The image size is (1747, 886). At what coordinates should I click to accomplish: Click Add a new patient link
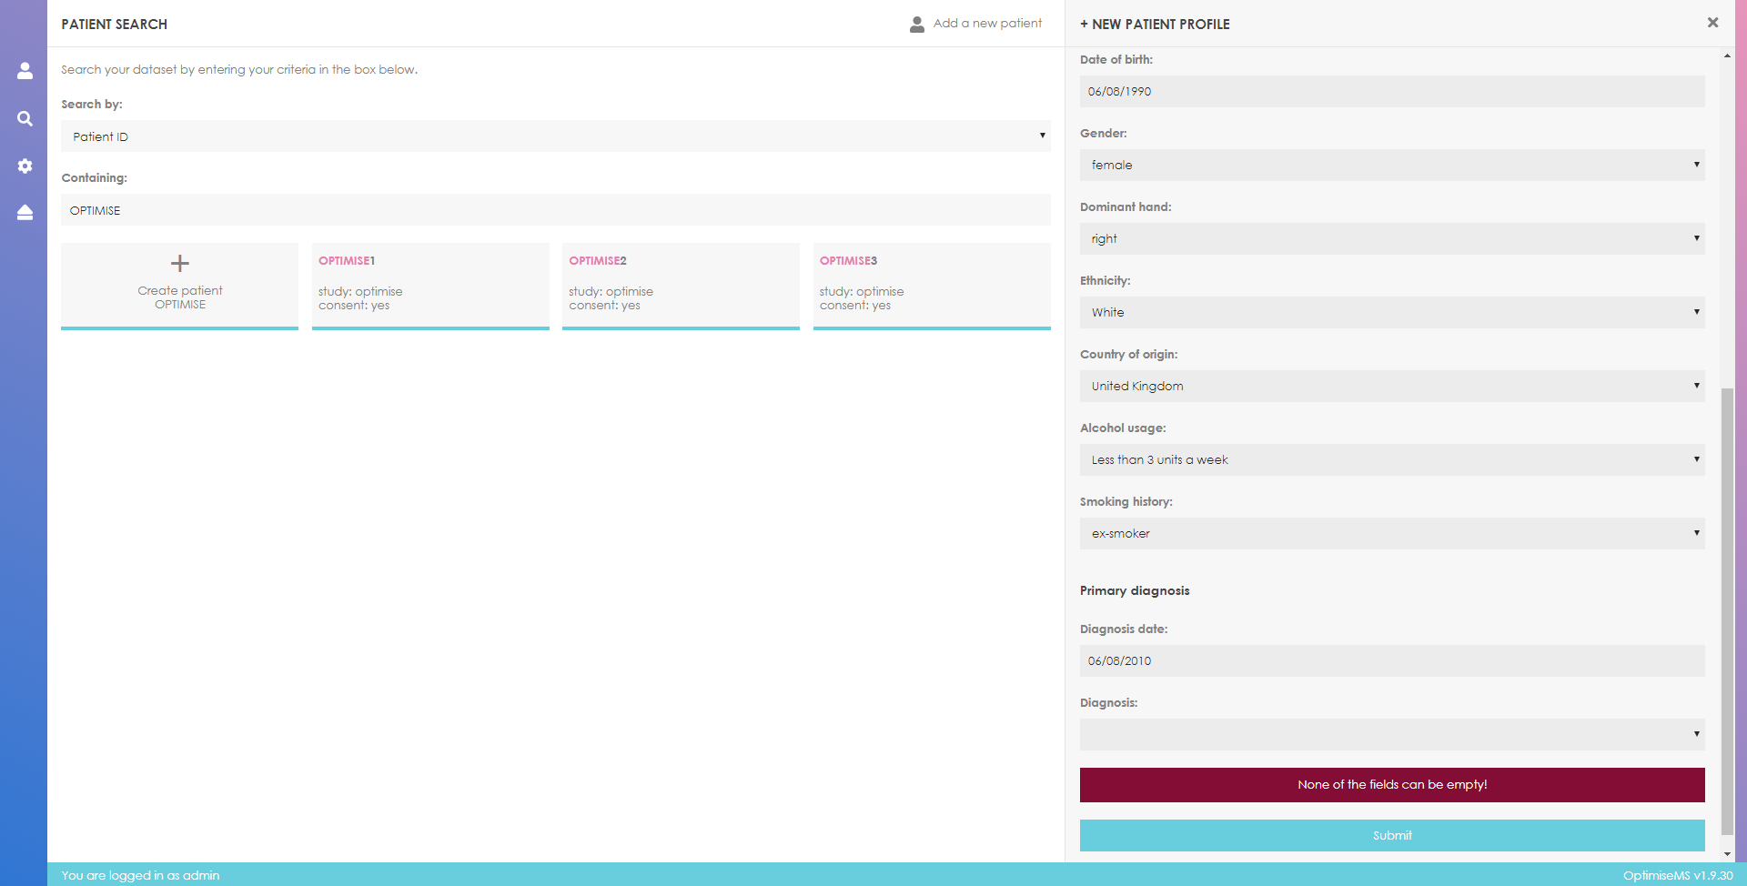pos(987,24)
